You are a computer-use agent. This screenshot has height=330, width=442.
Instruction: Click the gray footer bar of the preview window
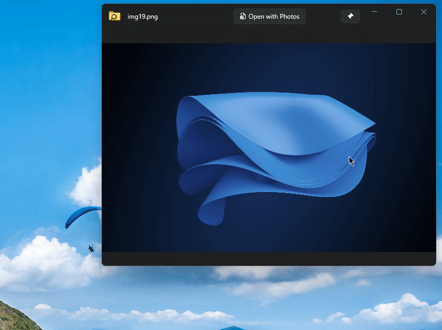coord(268,258)
